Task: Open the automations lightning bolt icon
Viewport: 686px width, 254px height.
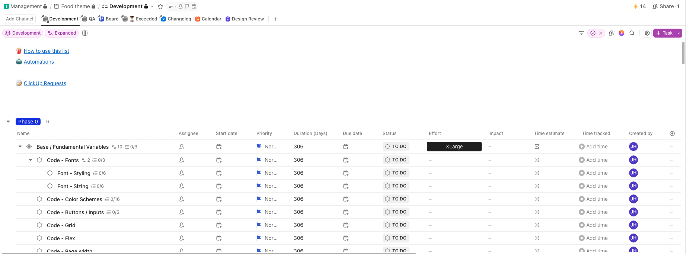Action: click(x=636, y=6)
